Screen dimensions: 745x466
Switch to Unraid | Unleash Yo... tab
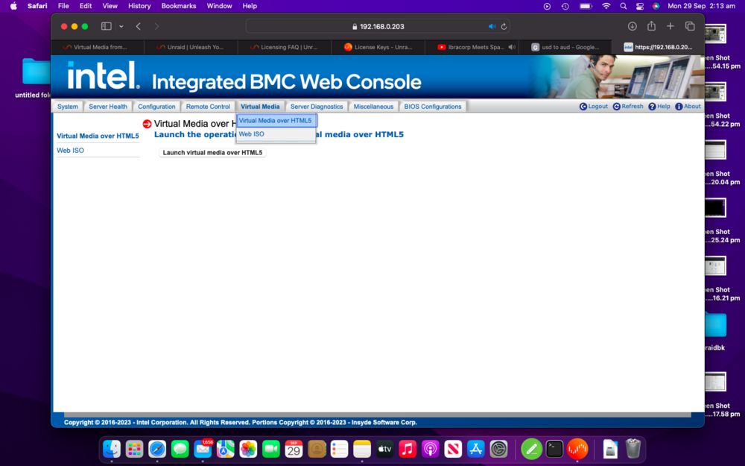191,47
